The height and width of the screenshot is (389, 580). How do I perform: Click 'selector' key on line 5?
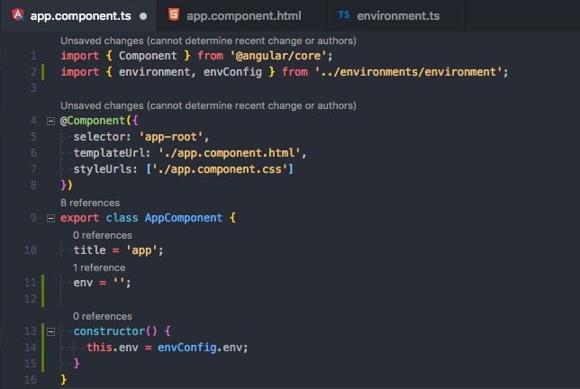tap(99, 137)
